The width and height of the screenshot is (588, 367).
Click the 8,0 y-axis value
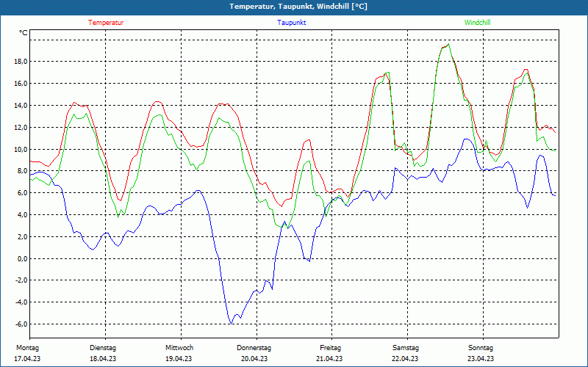coord(22,171)
